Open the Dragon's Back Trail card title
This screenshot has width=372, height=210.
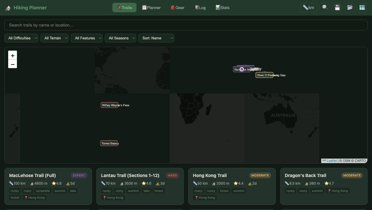(x=305, y=175)
